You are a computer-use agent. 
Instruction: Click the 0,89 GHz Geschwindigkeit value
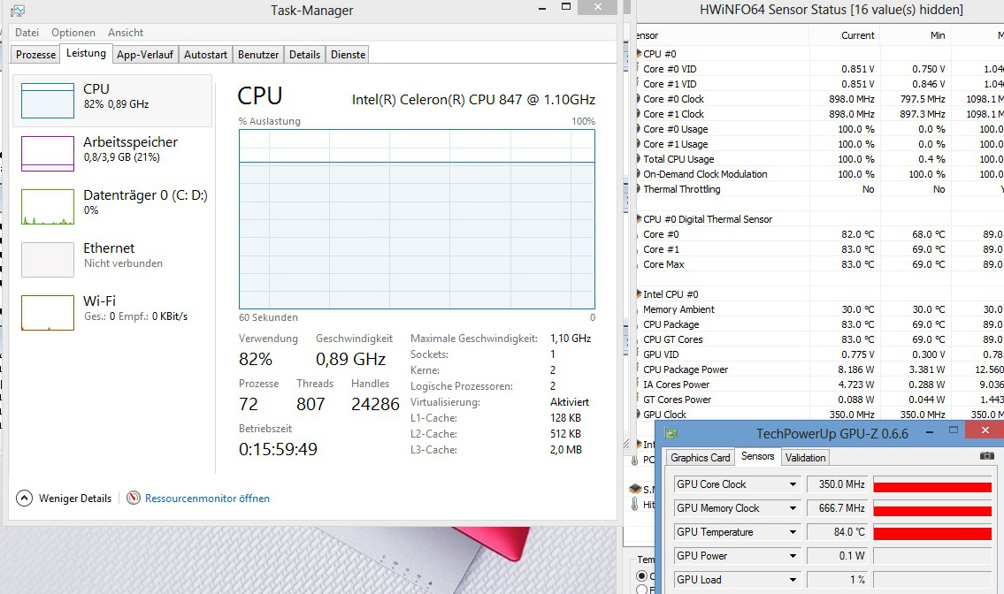[x=350, y=359]
